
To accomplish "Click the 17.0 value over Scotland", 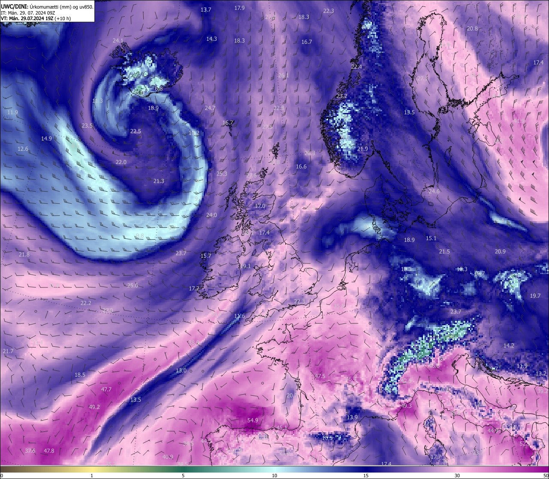I will click(260, 206).
